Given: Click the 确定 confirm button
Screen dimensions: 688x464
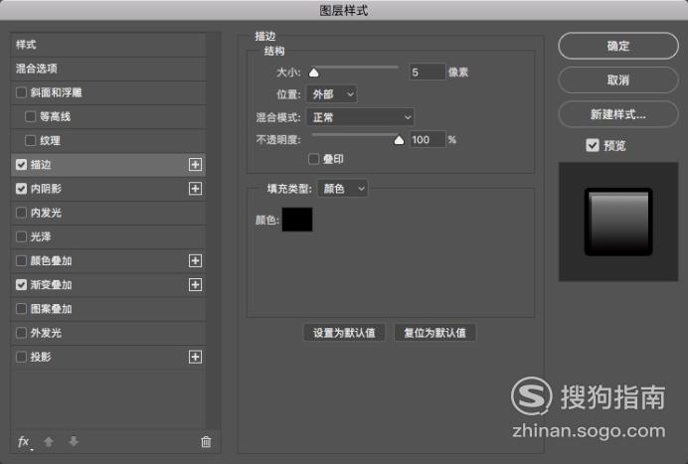Looking at the screenshot, I should pos(618,46).
